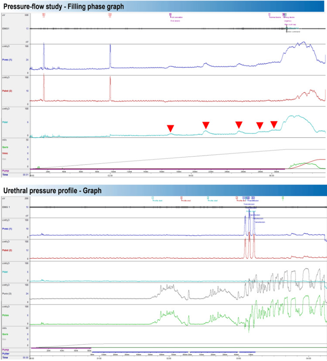The image size is (327, 361).
Task: Select the EMG1 channel label in filling graph
Action: [6, 28]
